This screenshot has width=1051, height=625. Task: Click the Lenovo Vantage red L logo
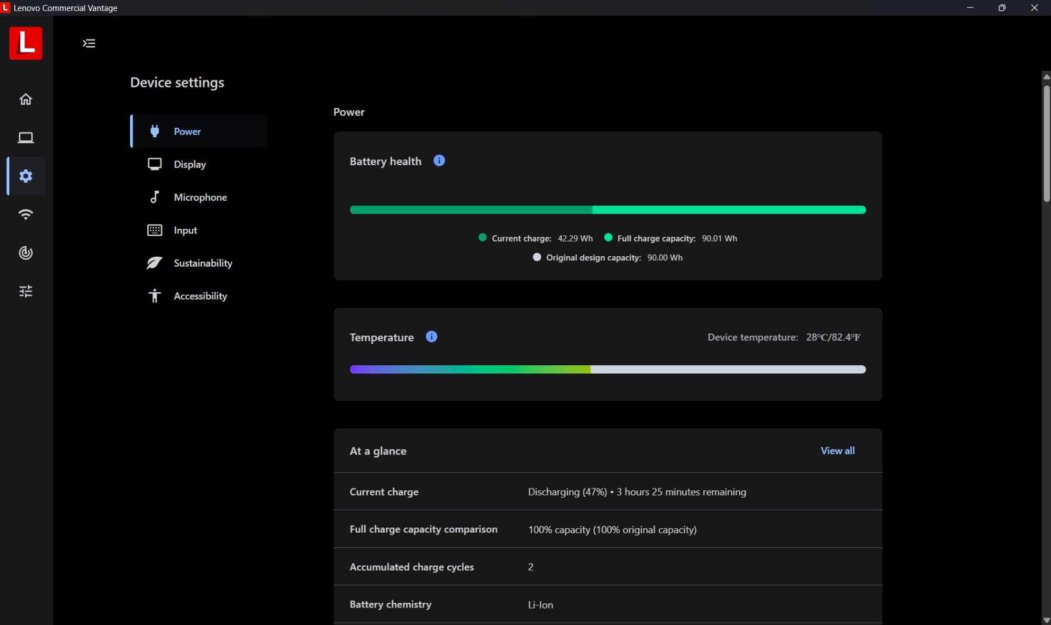26,43
